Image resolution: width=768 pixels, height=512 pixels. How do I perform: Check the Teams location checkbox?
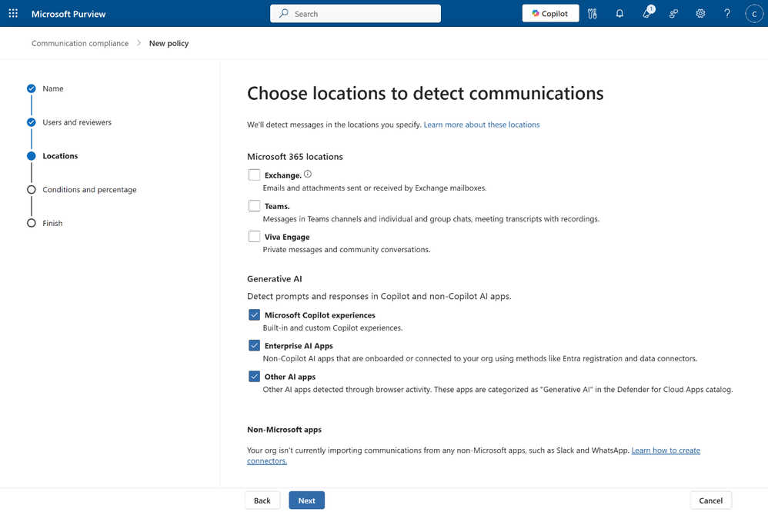[x=254, y=206]
